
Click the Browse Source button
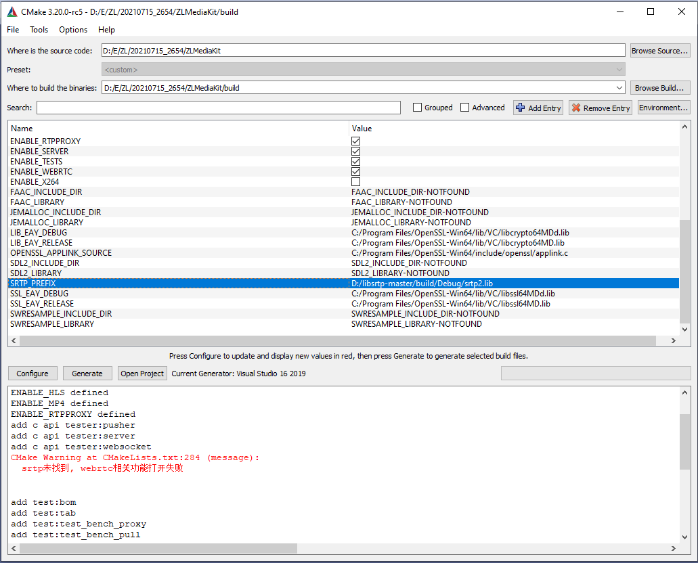pyautogui.click(x=660, y=51)
